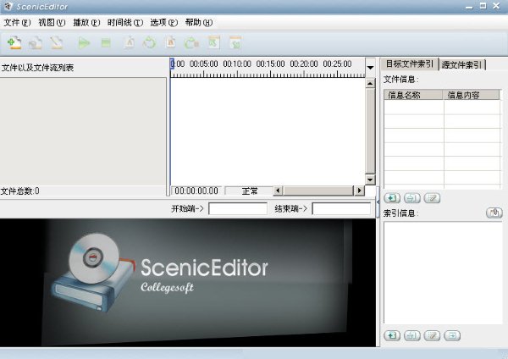Open the 时间线(T) menu
Screen dimensions: 508x359
pyautogui.click(x=125, y=23)
